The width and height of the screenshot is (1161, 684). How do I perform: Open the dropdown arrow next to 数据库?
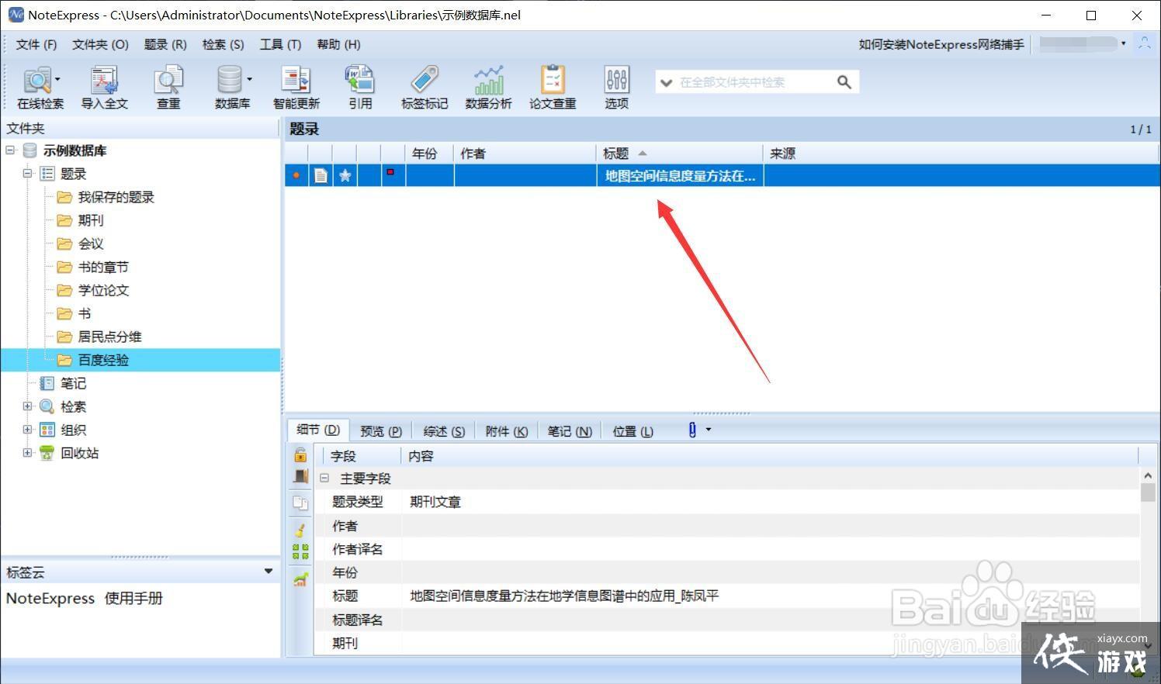249,79
